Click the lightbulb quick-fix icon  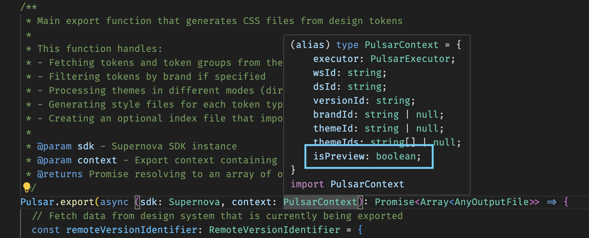coord(26,188)
